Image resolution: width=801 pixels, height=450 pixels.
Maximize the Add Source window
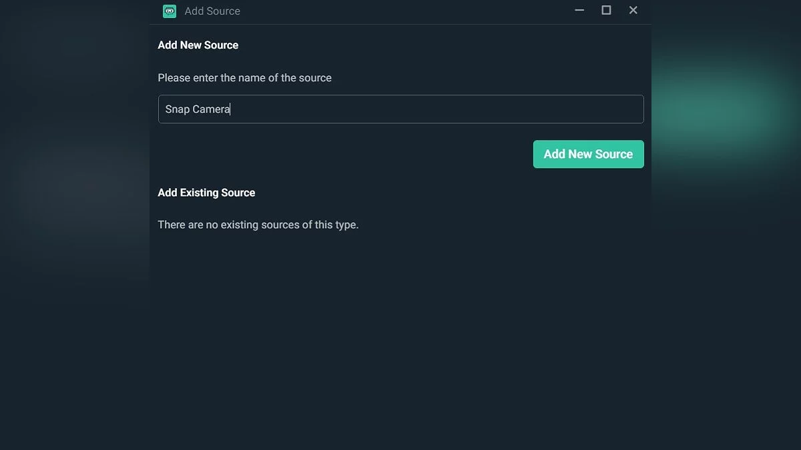606,10
